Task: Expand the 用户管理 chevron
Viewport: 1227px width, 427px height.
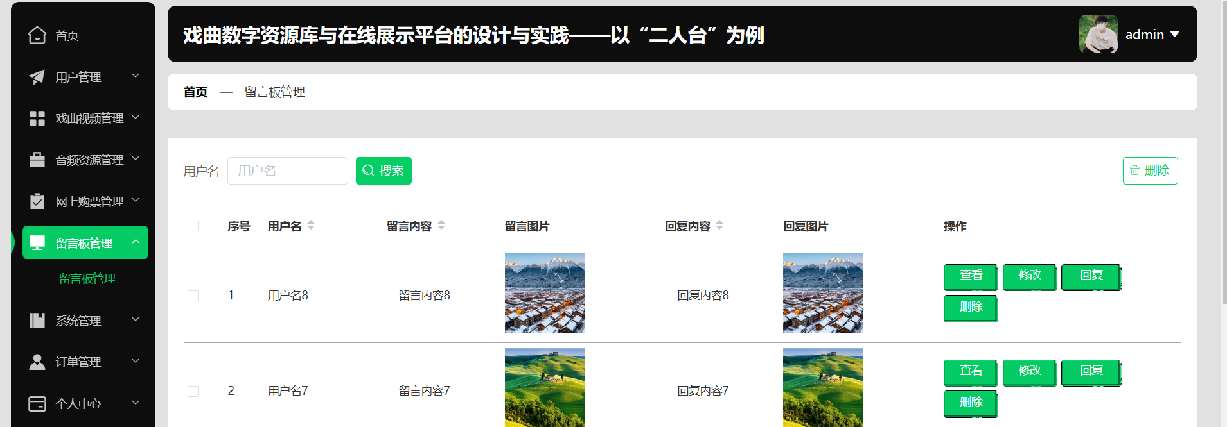Action: click(136, 76)
